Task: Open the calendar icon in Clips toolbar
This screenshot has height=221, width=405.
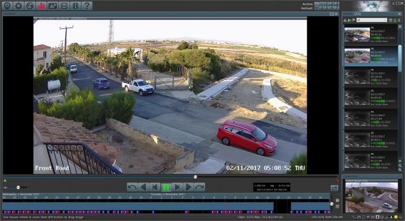Action: pyautogui.click(x=391, y=20)
